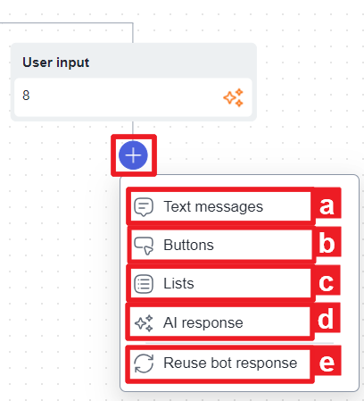The width and height of the screenshot is (364, 401).
Task: Click the User input field containing 8
Action: click(133, 97)
